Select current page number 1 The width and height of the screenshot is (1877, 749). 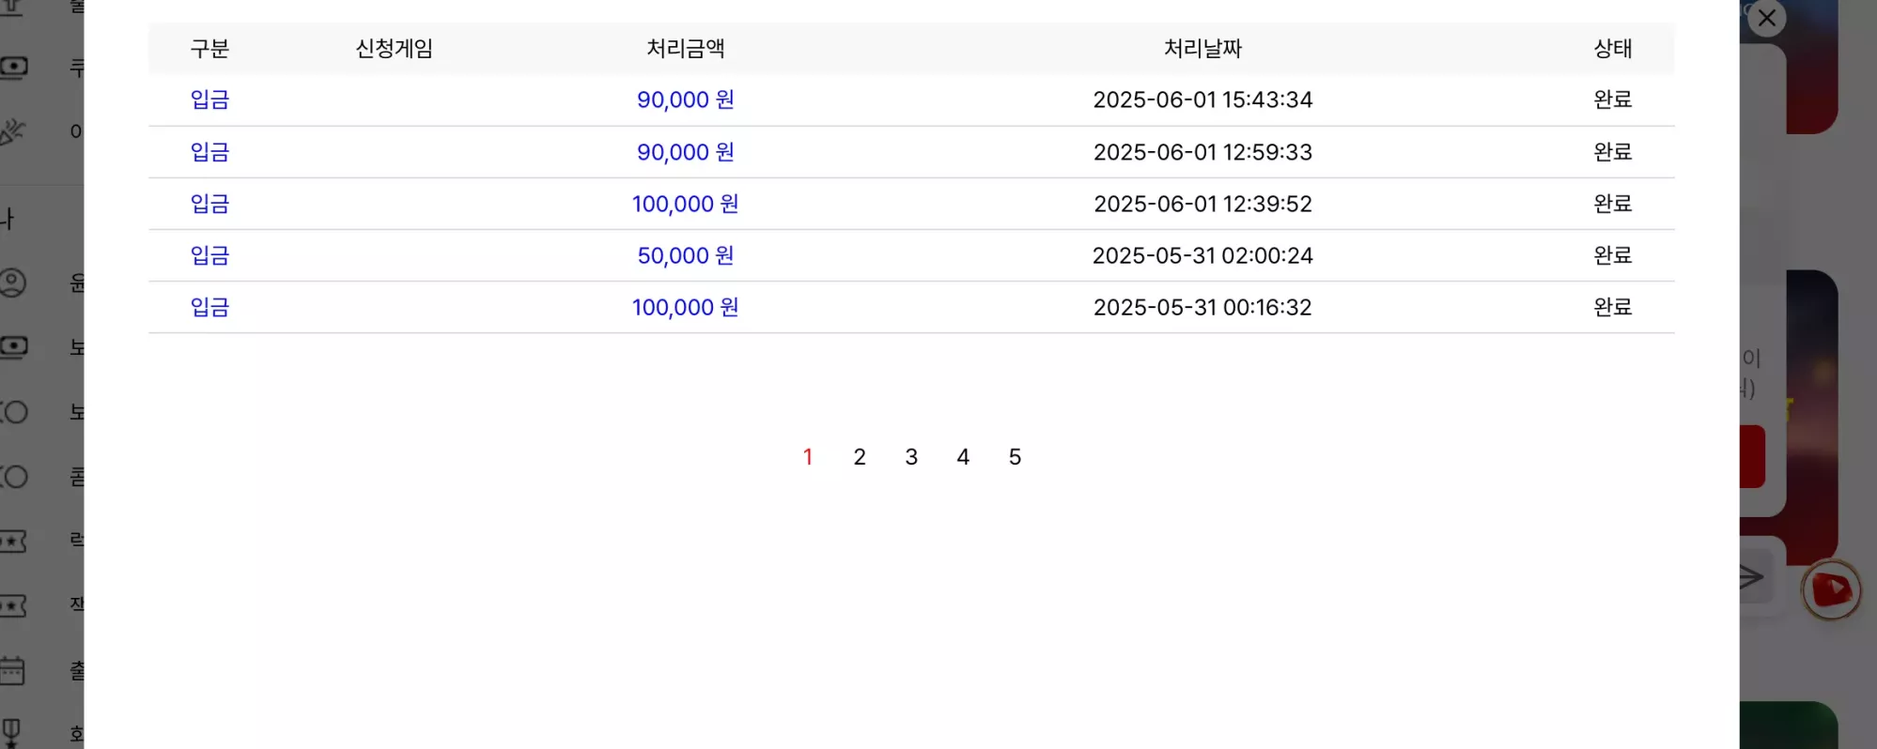click(x=807, y=457)
